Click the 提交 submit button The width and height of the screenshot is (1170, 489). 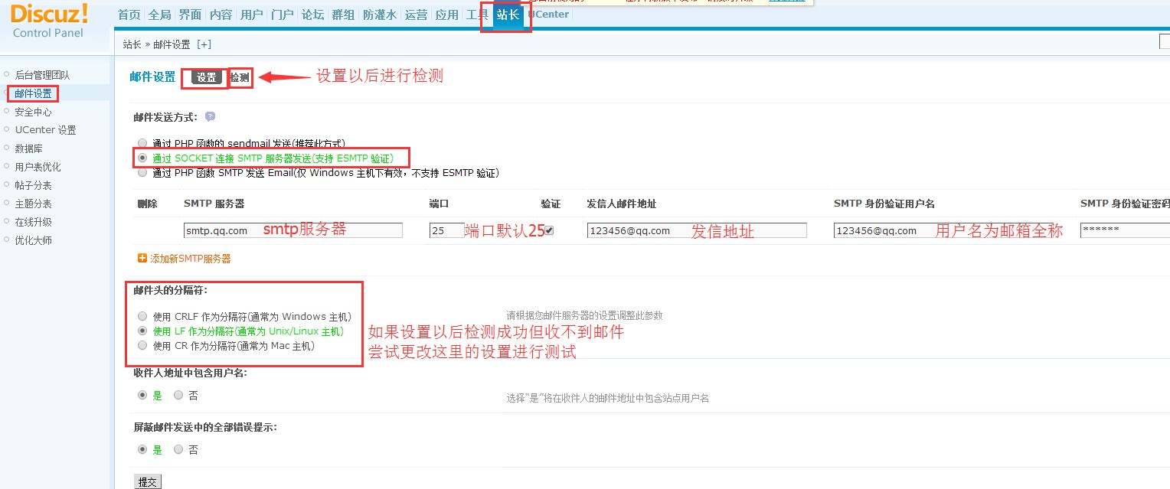pyautogui.click(x=147, y=481)
